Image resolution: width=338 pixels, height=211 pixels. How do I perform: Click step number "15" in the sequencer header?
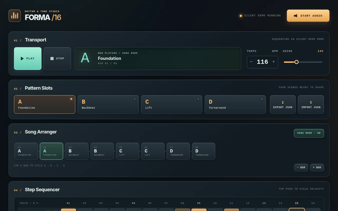pos(297,203)
